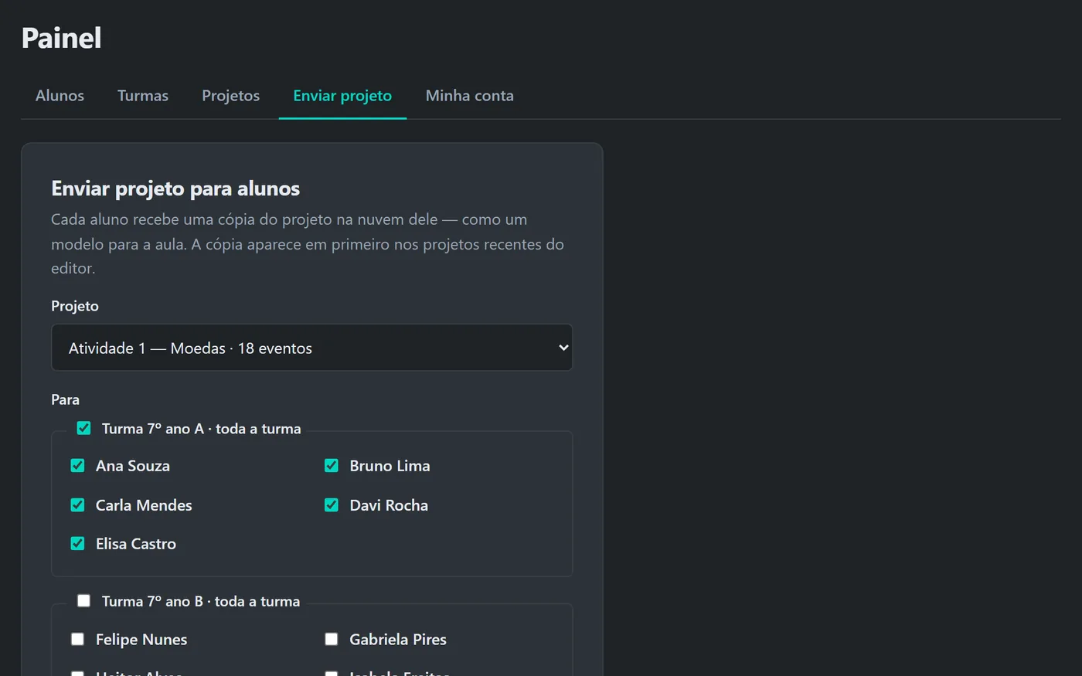1082x676 pixels.
Task: Go to the Projetos tab
Action: [230, 96]
